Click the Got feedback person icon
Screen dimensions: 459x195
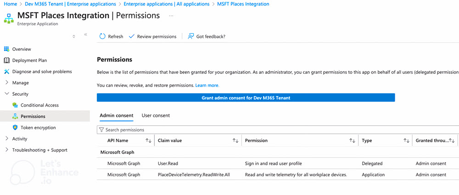click(190, 36)
